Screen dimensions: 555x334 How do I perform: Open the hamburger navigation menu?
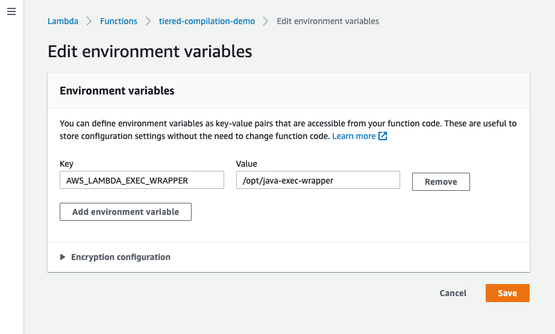point(11,12)
